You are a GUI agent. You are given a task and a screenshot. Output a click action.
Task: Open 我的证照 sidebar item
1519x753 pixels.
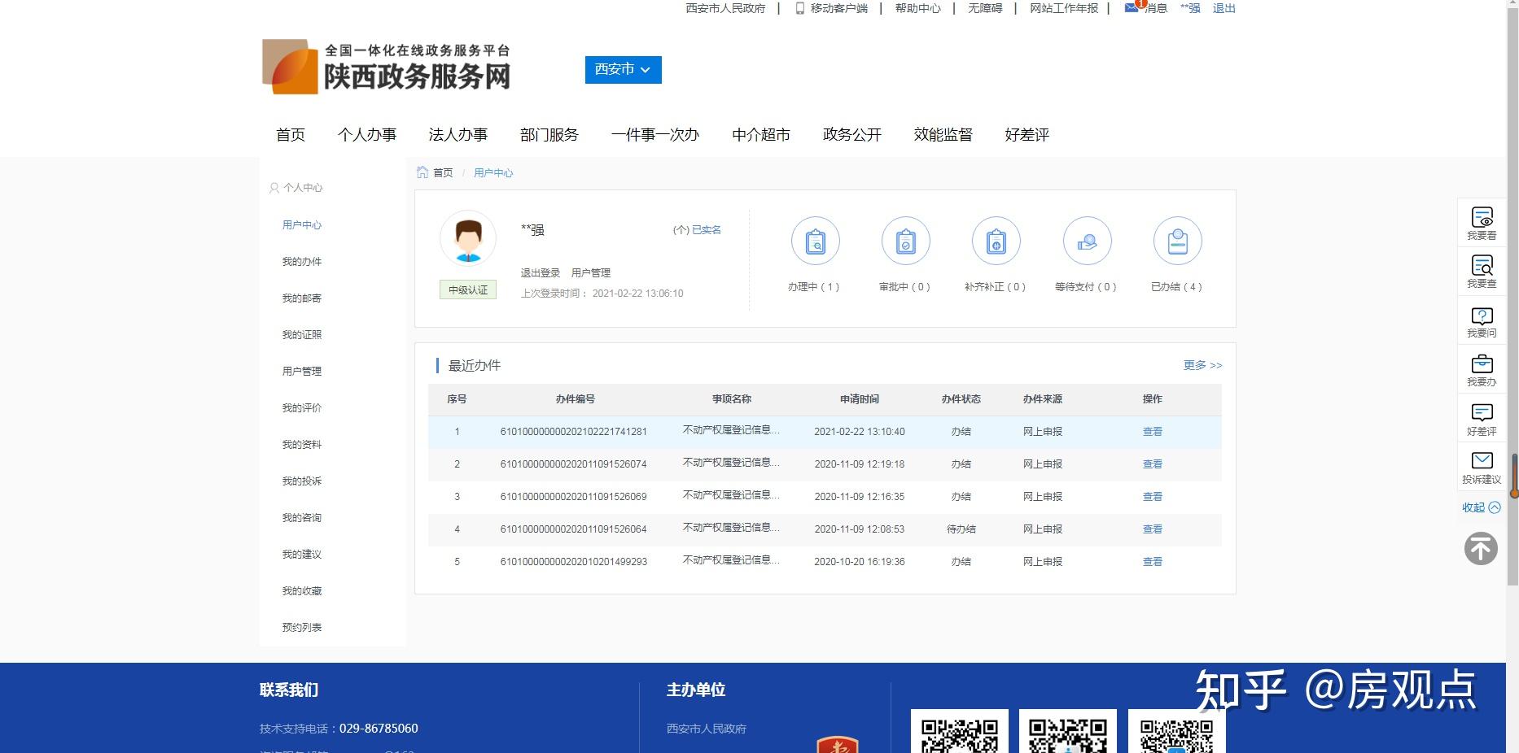tap(302, 335)
